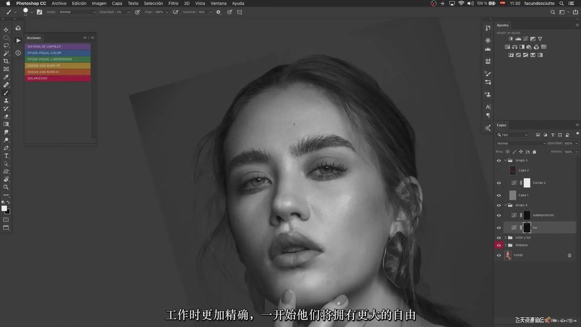Select the Eyedropper tool

tap(6, 77)
